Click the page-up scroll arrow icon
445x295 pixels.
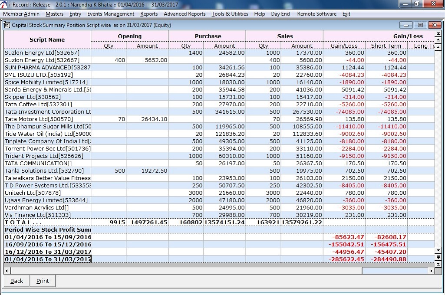point(438,40)
